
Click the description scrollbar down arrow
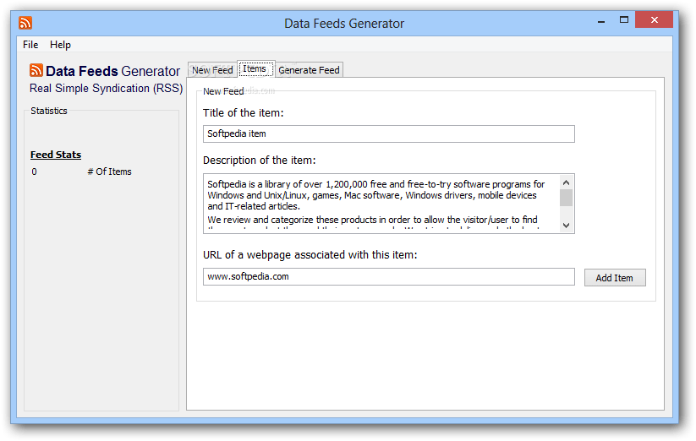(x=566, y=226)
